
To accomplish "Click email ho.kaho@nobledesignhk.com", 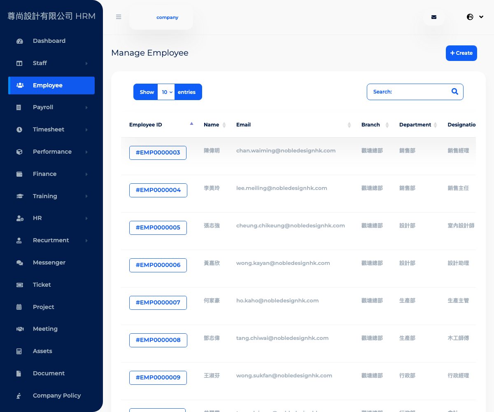I will (277, 301).
